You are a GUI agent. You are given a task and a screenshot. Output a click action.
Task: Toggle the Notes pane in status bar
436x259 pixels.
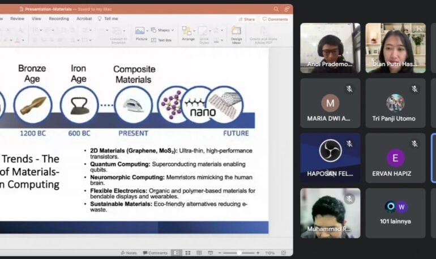(129, 253)
